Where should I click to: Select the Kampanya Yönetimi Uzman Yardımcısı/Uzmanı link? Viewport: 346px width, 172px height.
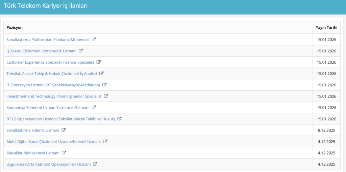point(48,108)
